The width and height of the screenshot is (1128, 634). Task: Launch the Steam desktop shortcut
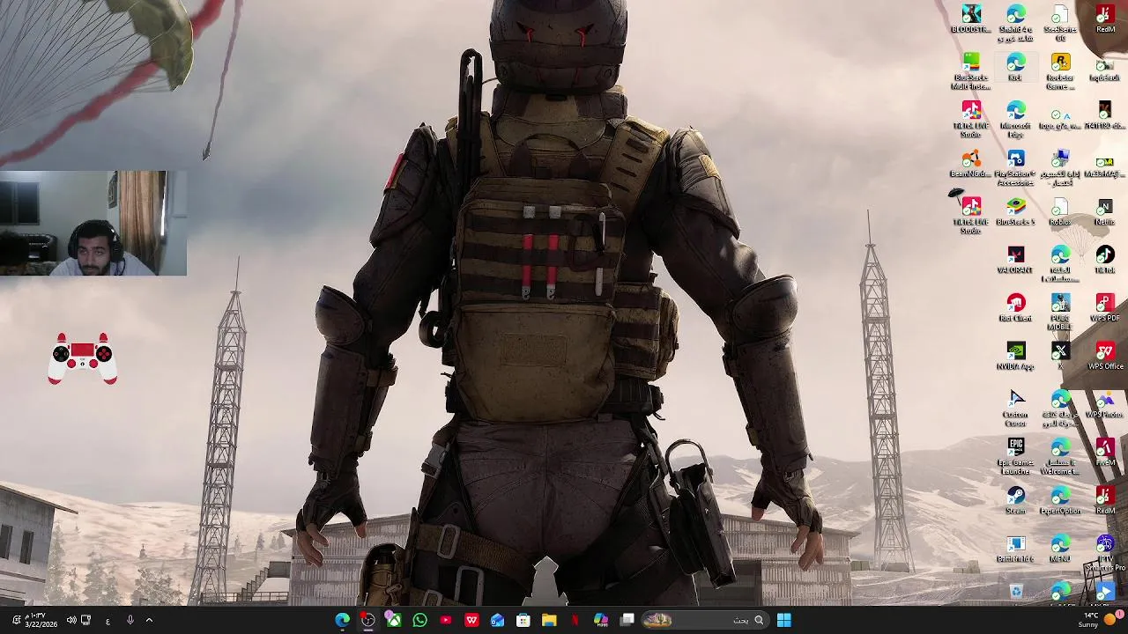coord(1015,500)
